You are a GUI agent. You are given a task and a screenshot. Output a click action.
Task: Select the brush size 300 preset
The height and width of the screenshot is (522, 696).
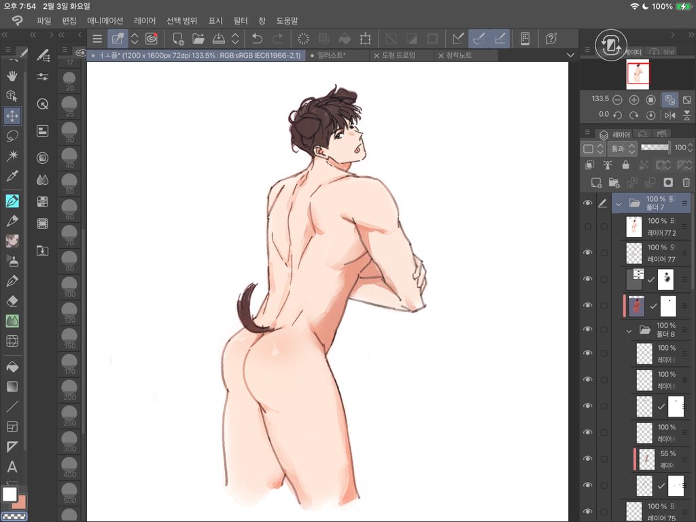pos(69,442)
